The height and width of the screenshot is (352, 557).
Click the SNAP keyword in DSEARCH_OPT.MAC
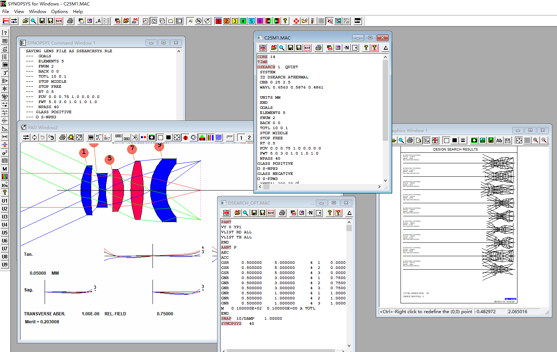point(226,319)
